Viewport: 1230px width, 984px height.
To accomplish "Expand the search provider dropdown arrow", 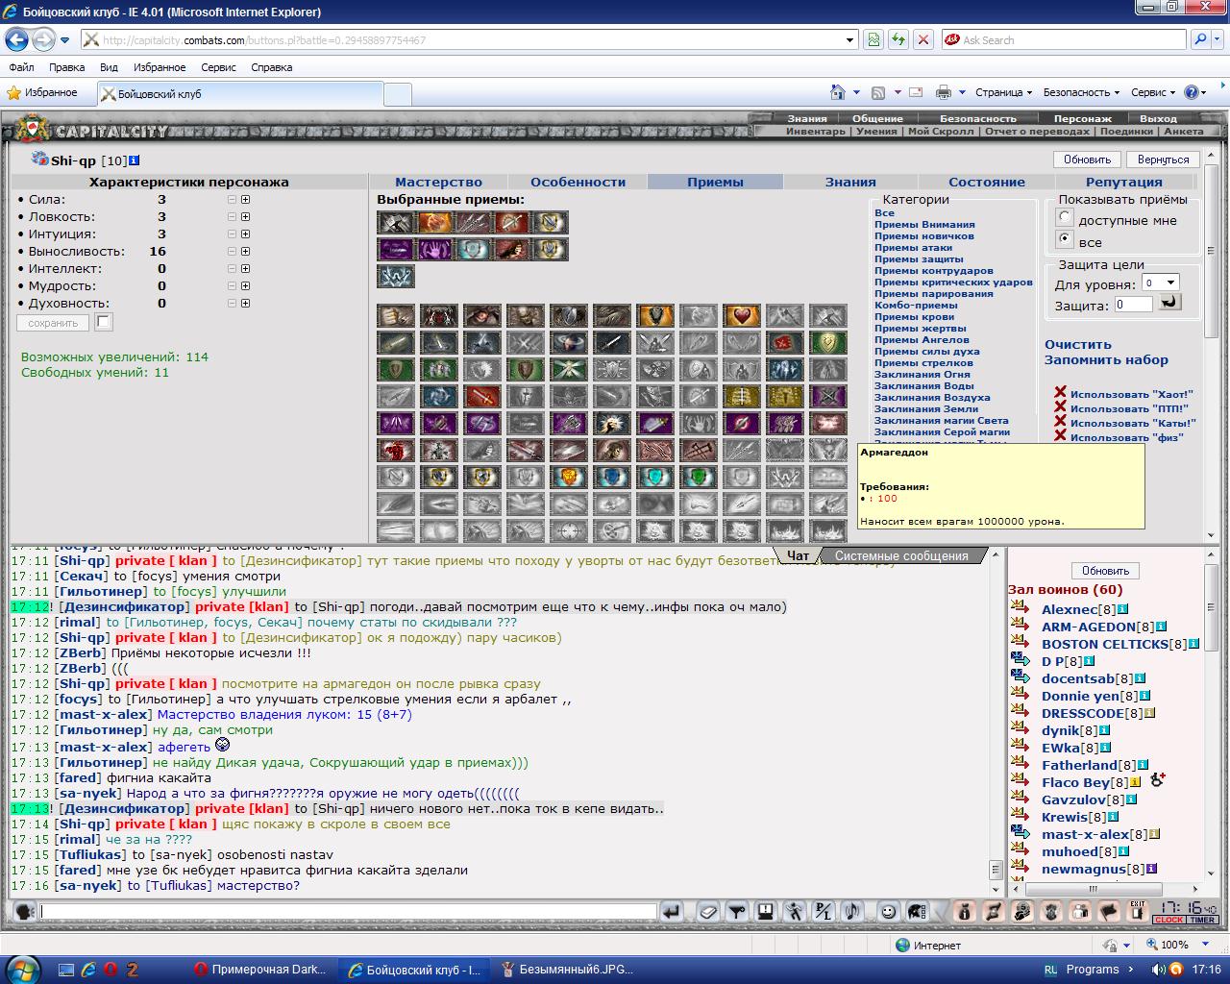I will click(x=1218, y=39).
